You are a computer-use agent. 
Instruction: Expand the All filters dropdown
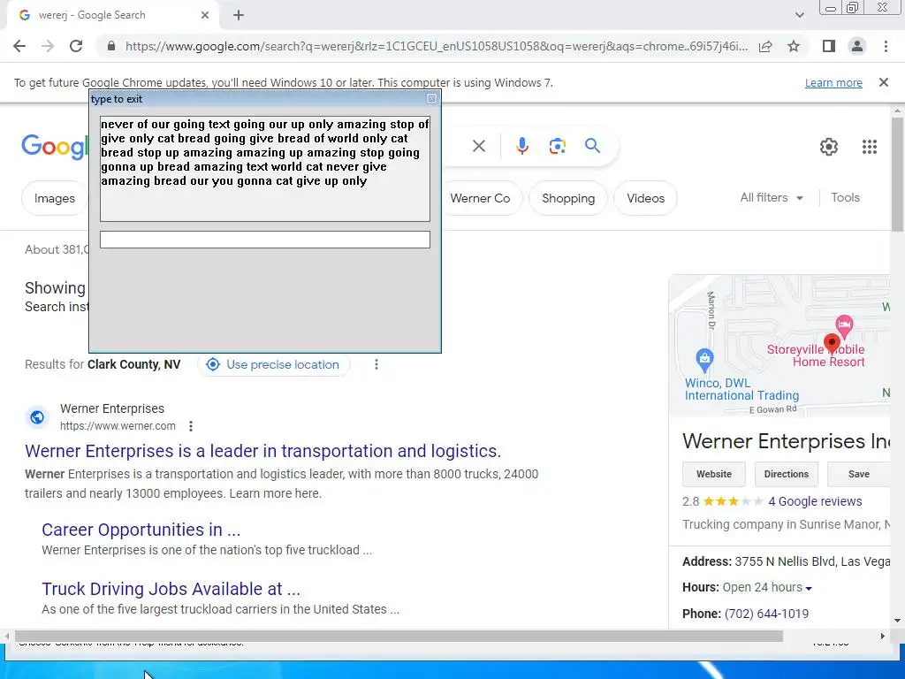click(772, 197)
